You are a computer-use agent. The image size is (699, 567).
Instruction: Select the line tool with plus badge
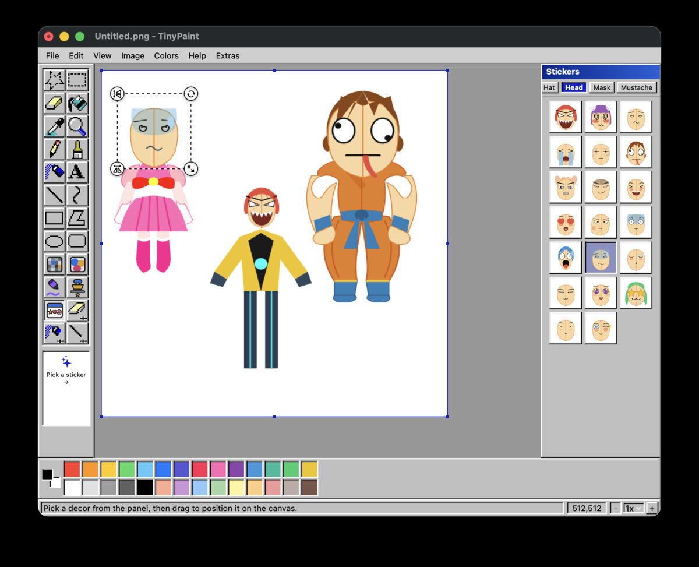[77, 333]
